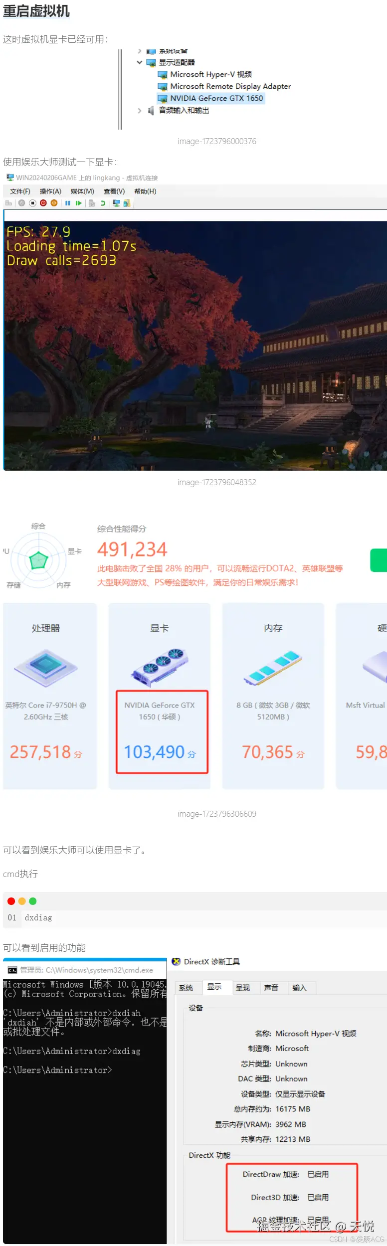Image resolution: width=387 pixels, height=1246 pixels.
Task: Open the 操作(A) menu
Action: [x=50, y=191]
